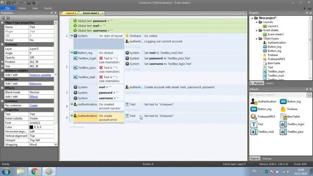313x176 pixels.
Task: Open the View ribbon tab
Action: [x=35, y=8]
